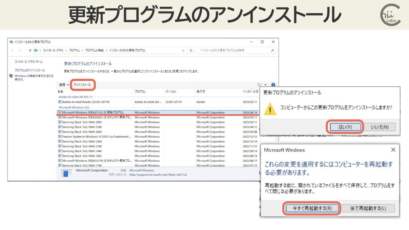The image size is (409, 230).
Task: Click インストールされた更新プログラム breadcrumb segment
Action: [127, 50]
